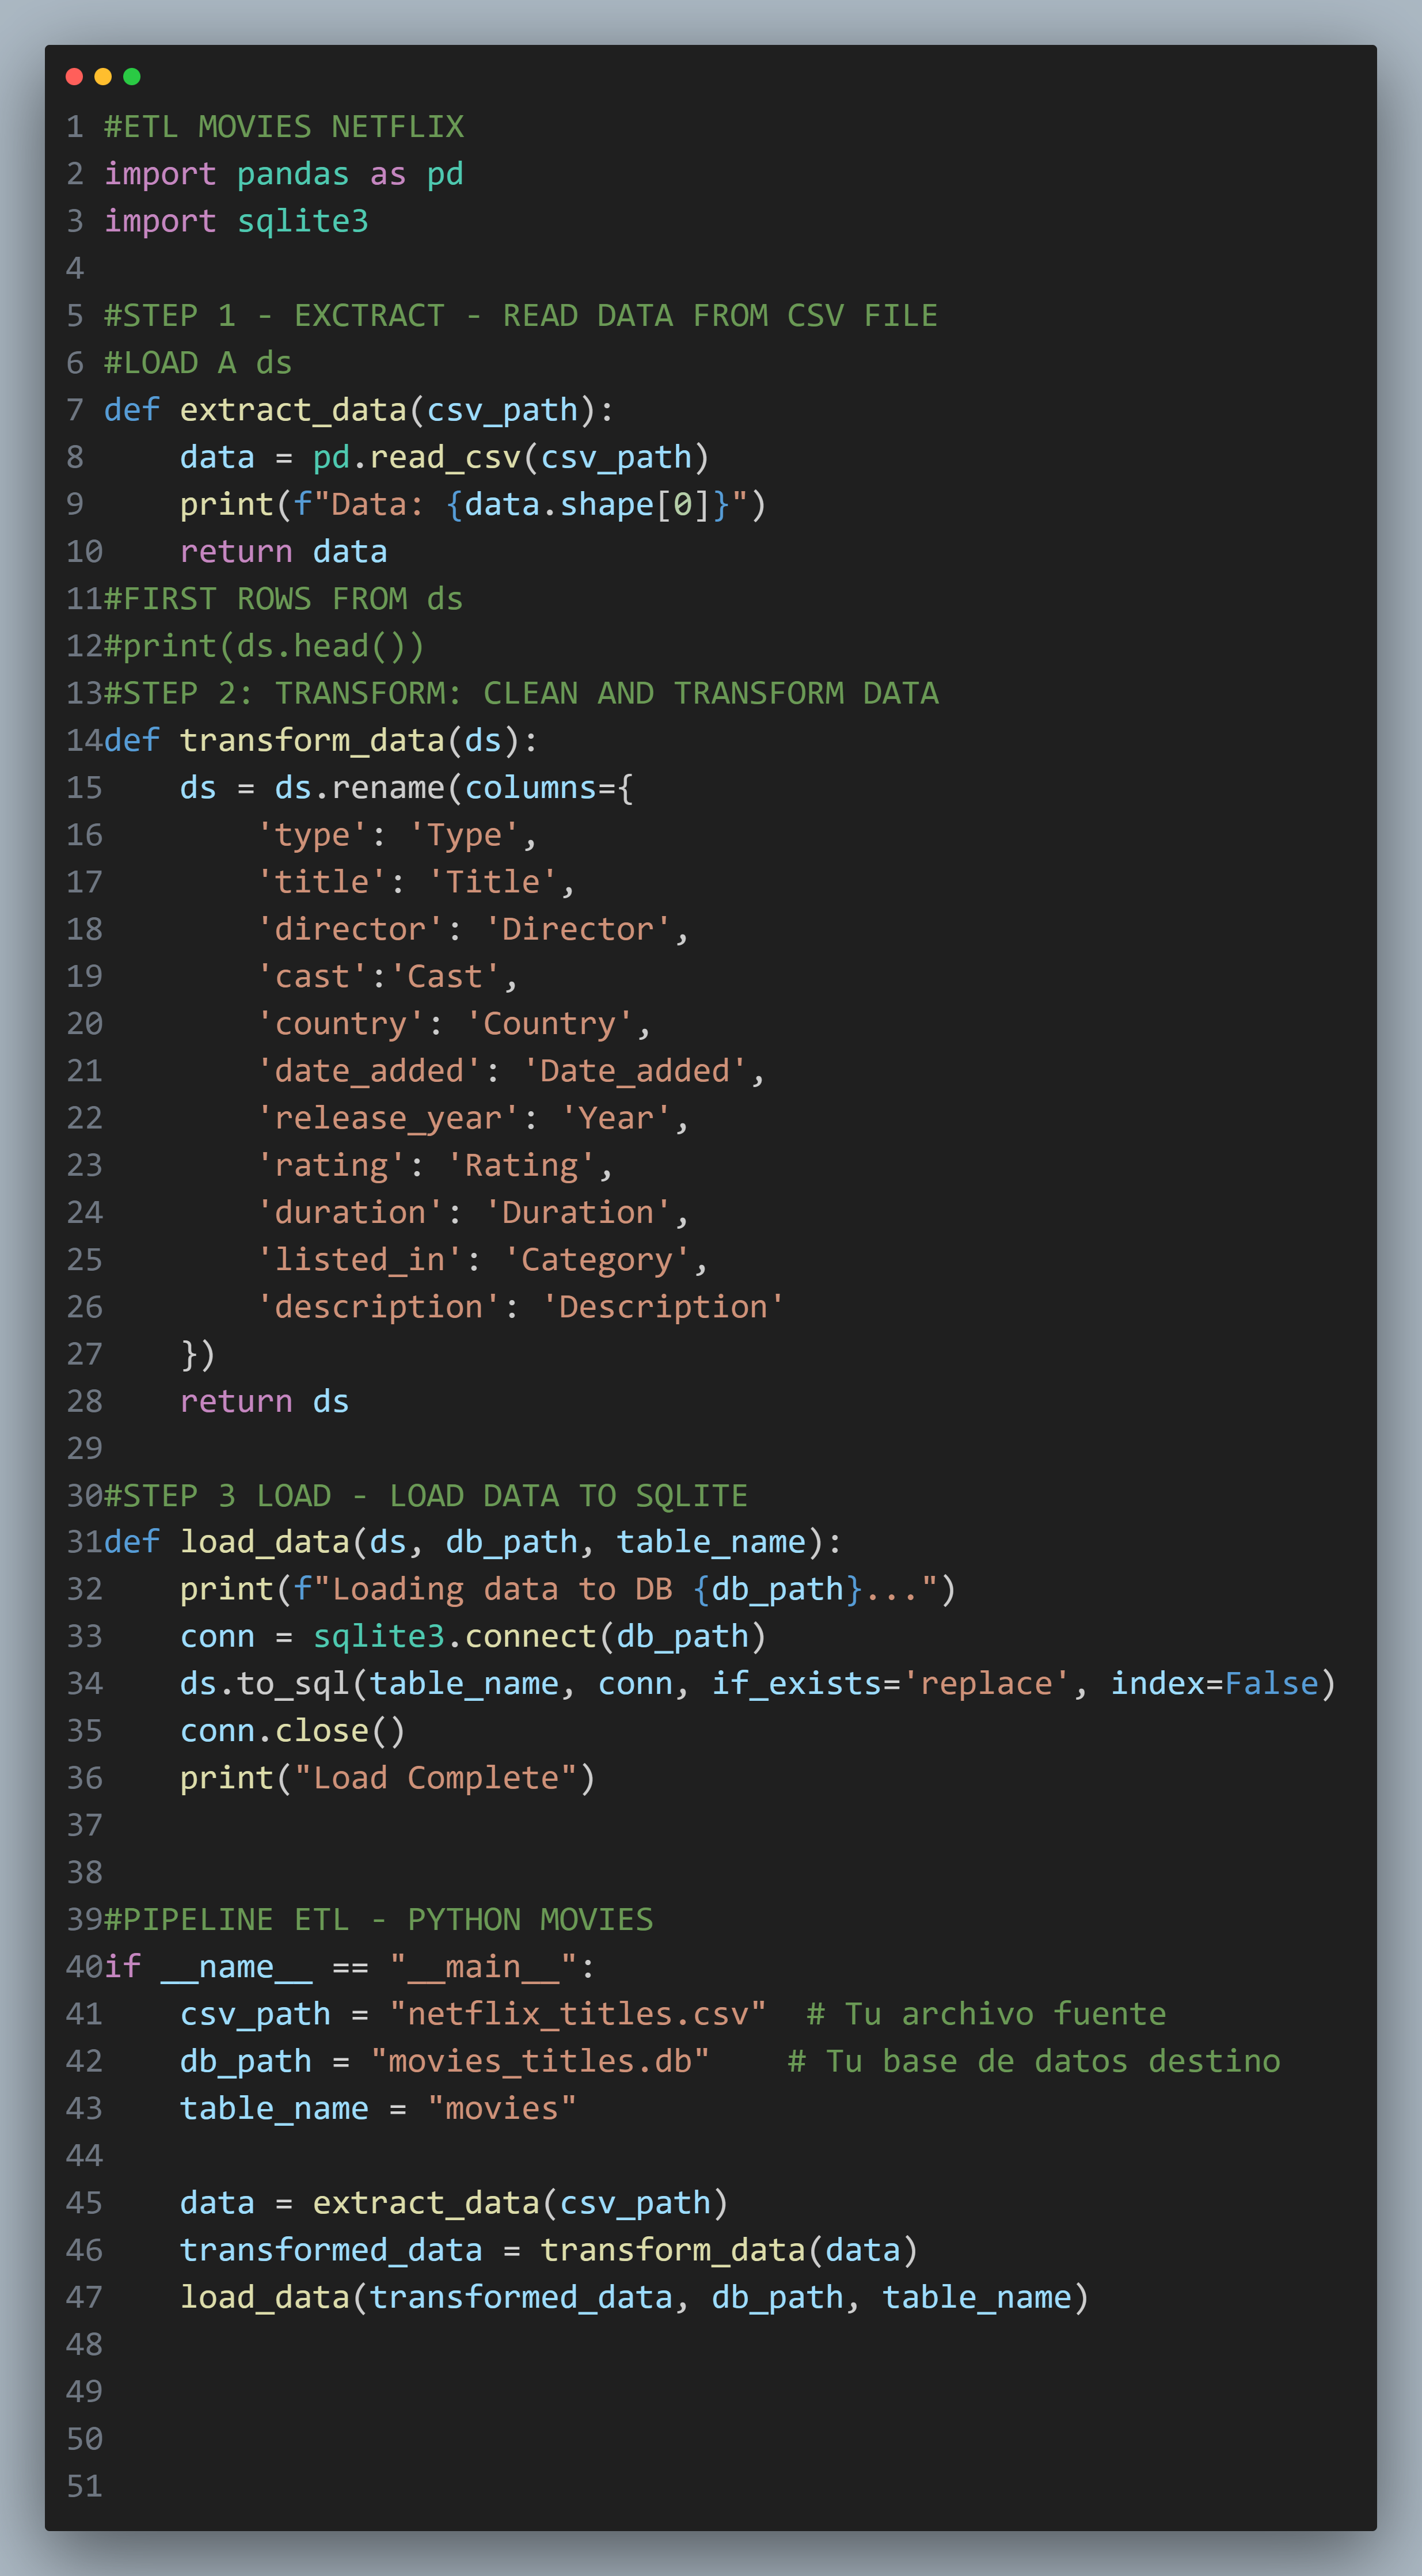
Task: Click the "netflix_titles.csv" string
Action: (x=578, y=2014)
